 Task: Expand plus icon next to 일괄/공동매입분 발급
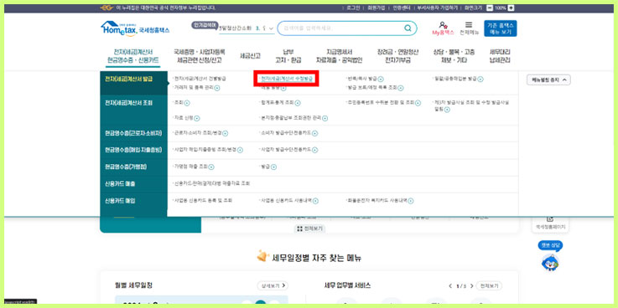[x=480, y=80]
